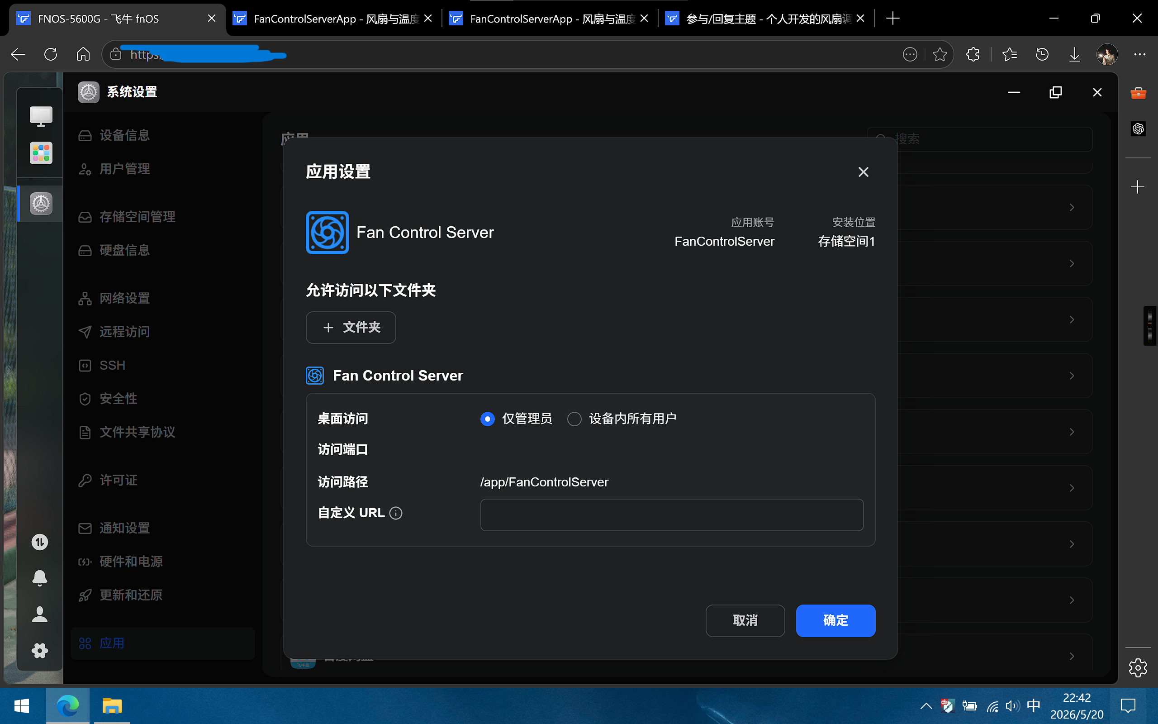The image size is (1158, 724).
Task: Click the browser profile avatar
Action: [1107, 55]
